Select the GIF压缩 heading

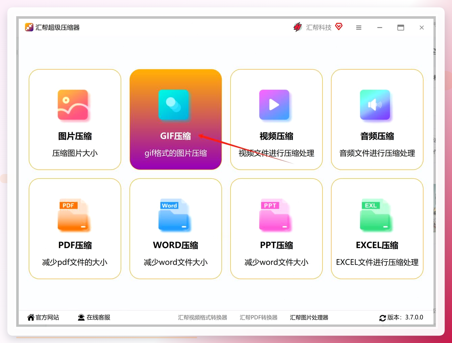176,136
